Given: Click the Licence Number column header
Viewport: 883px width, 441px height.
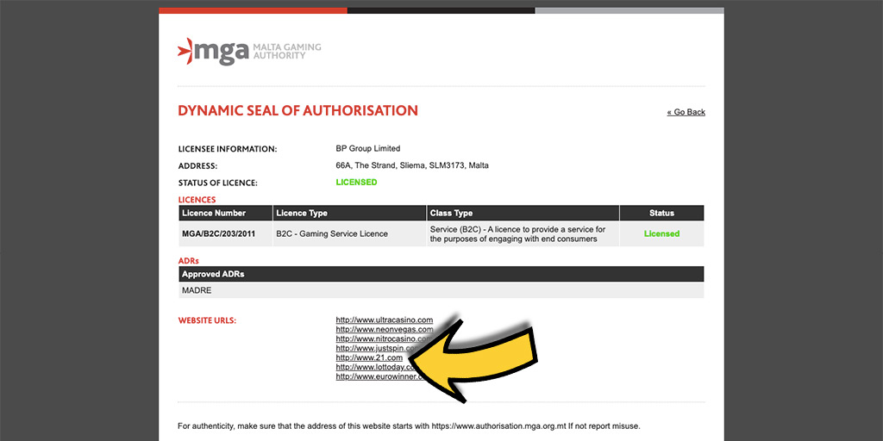Looking at the screenshot, I should pyautogui.click(x=225, y=214).
